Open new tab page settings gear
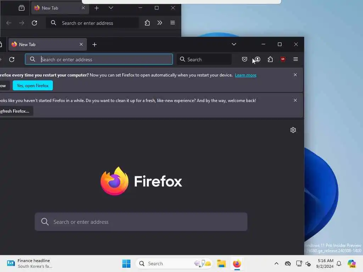The width and height of the screenshot is (363, 272). (x=293, y=130)
